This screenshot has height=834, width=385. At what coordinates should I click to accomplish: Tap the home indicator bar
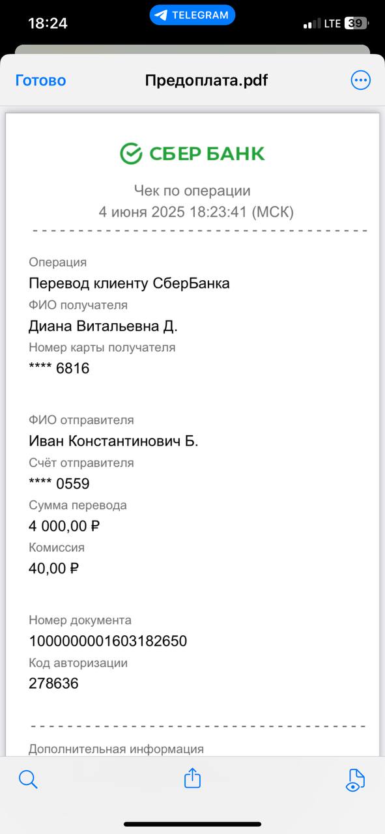coord(192,824)
